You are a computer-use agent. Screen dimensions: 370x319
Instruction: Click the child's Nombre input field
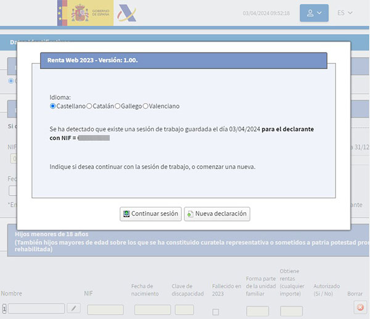[x=36, y=309]
